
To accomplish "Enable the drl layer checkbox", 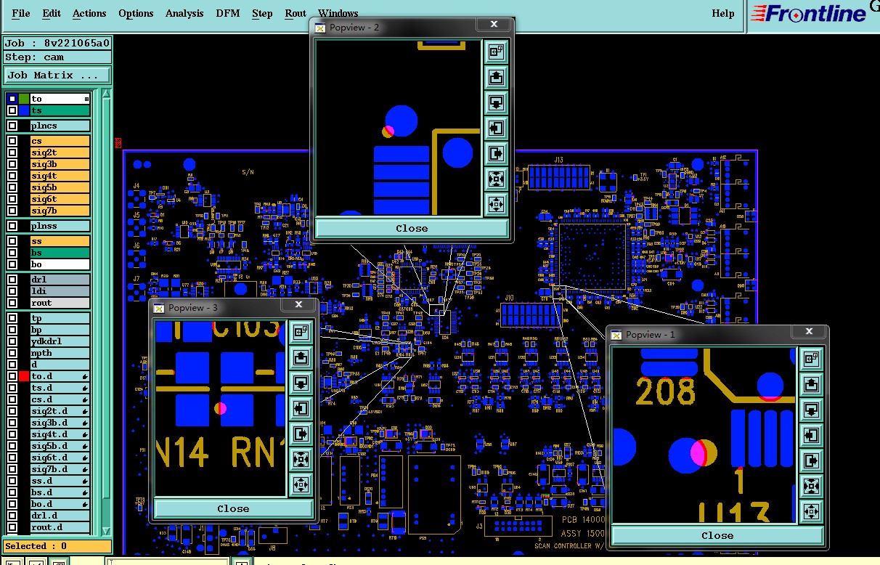I will click(x=12, y=280).
